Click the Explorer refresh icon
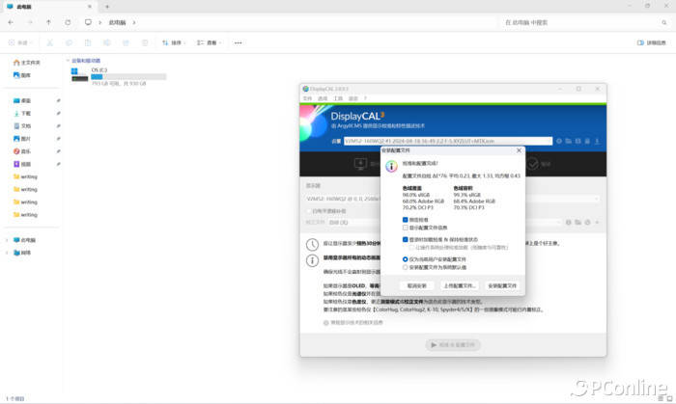 67,21
